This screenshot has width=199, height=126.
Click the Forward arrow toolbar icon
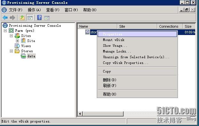pos(12,18)
